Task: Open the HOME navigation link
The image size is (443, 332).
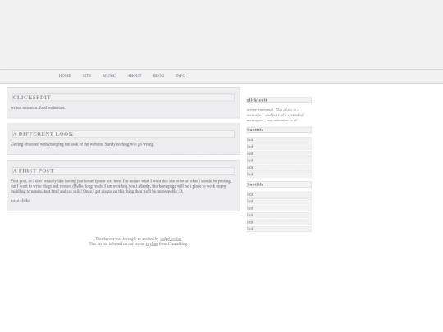Action: tap(65, 75)
